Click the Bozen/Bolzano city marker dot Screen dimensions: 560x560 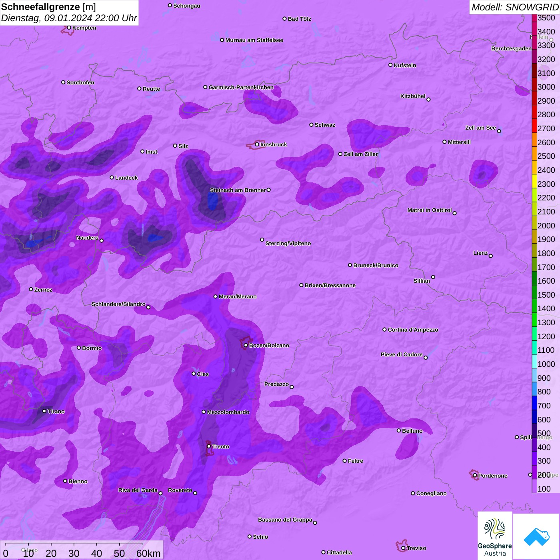tap(246, 345)
